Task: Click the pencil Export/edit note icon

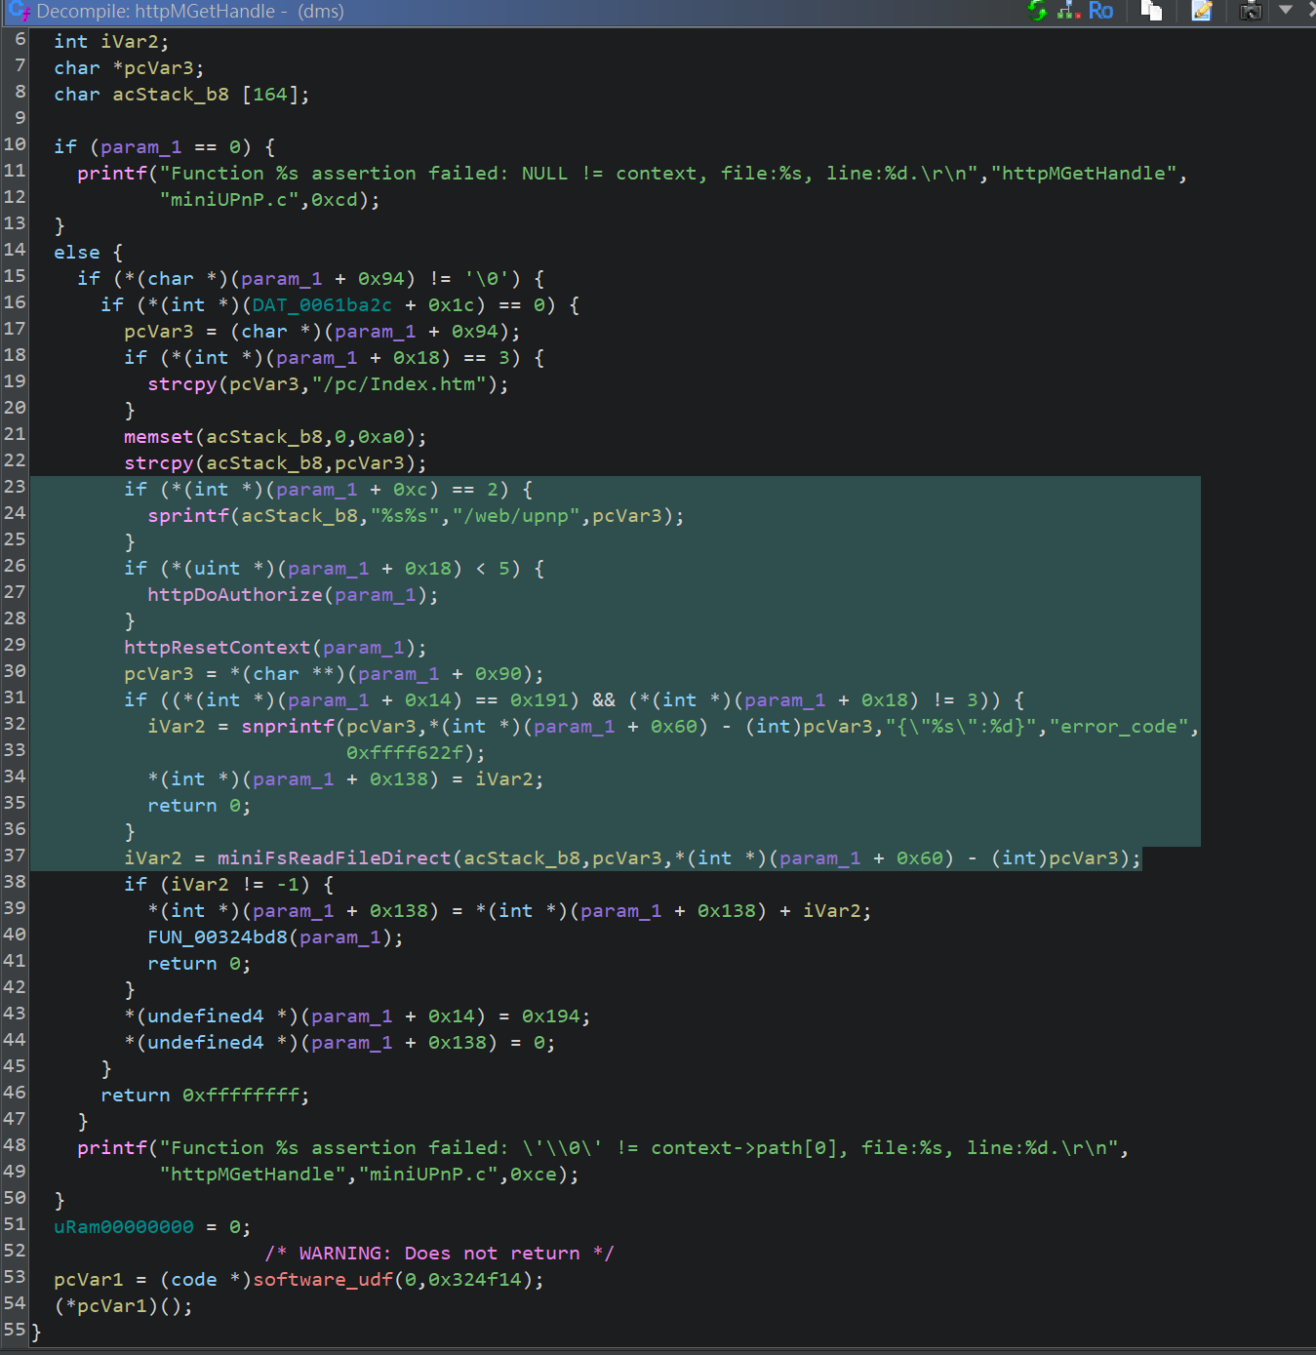Action: click(1202, 11)
